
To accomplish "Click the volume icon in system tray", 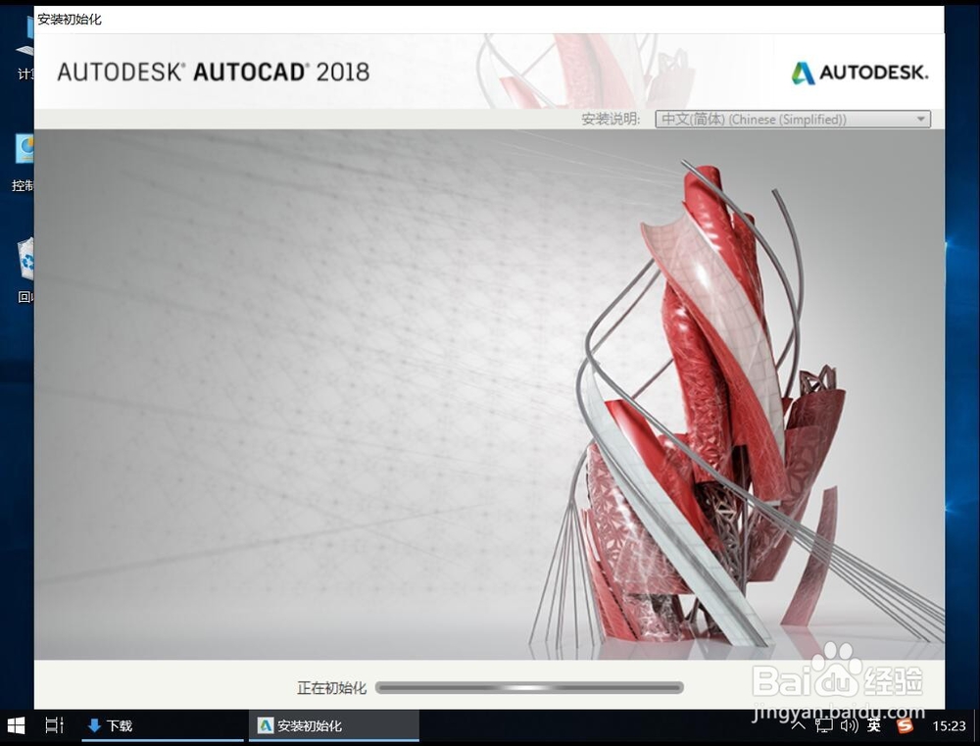I will pos(847,725).
